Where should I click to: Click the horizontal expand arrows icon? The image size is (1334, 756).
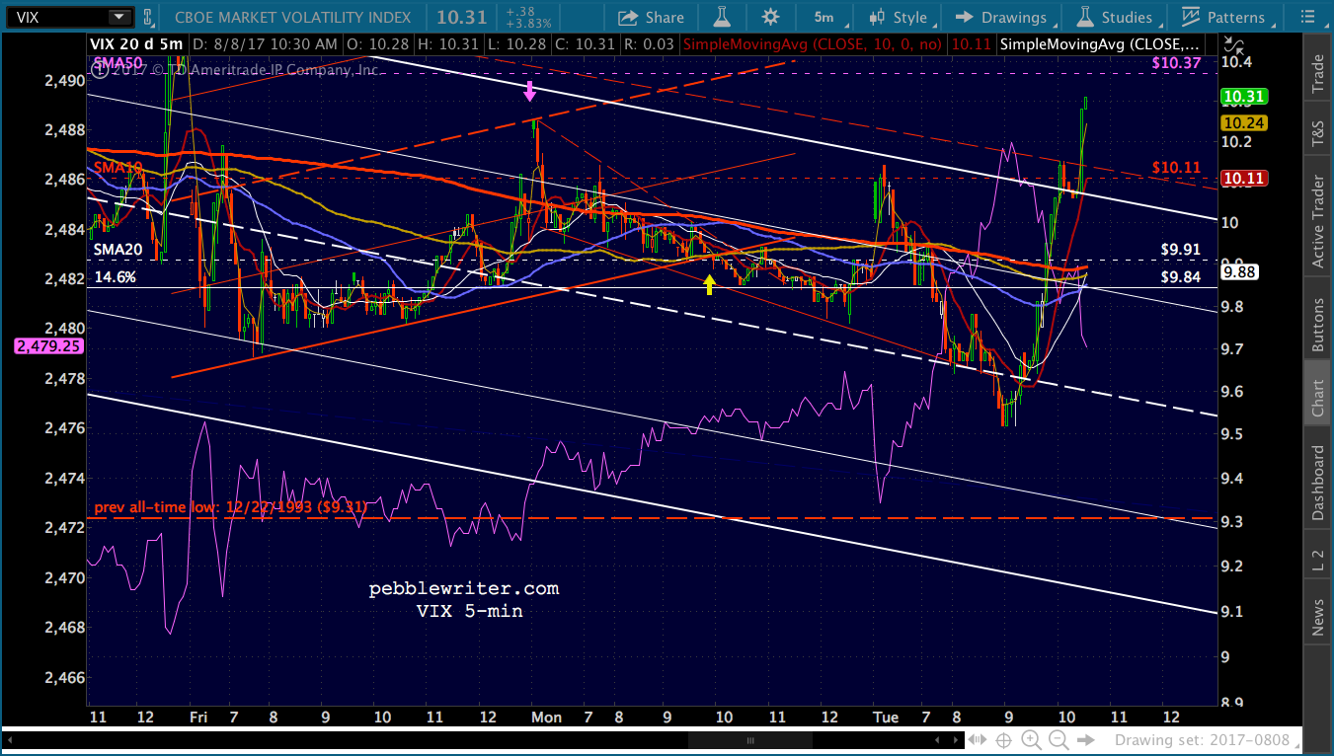click(x=977, y=740)
